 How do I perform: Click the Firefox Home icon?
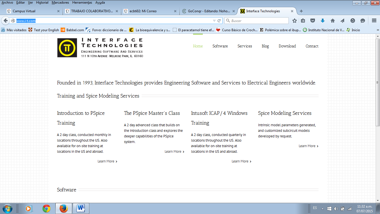pyautogui.click(x=332, y=21)
